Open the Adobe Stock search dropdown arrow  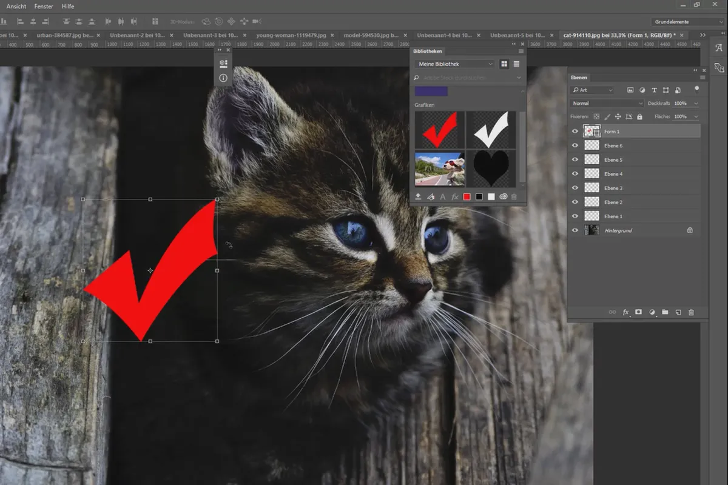519,78
